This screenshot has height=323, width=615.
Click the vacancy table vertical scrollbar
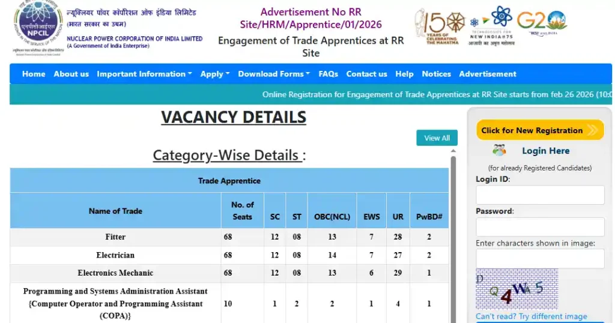tap(453, 240)
